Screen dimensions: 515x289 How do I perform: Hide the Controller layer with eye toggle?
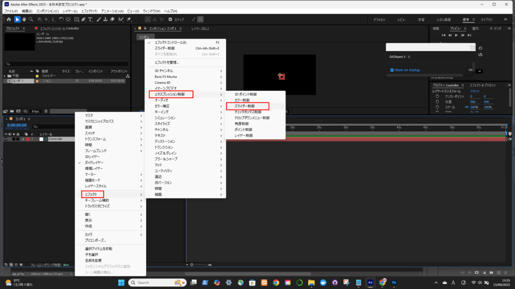6,139
